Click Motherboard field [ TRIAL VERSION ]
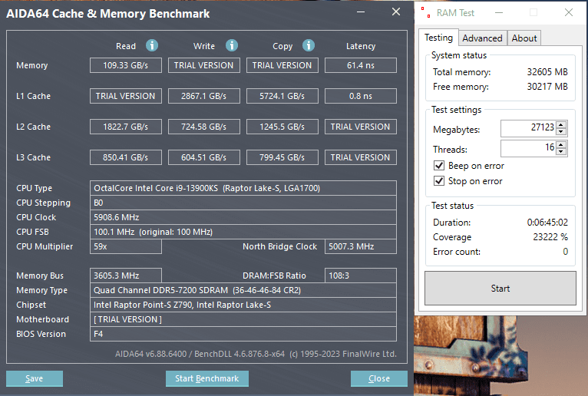The height and width of the screenshot is (396, 588). [243, 319]
